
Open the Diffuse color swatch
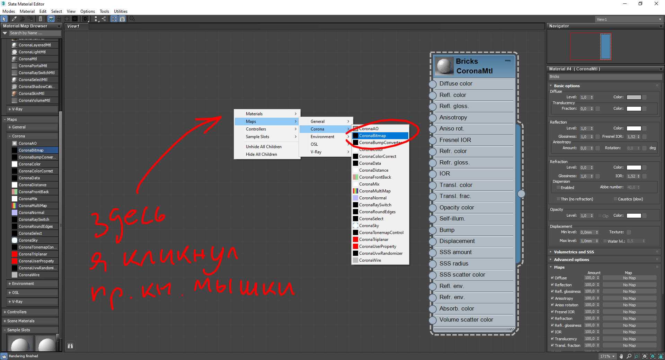[x=634, y=97]
